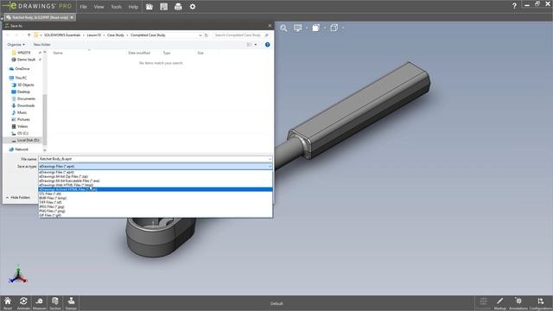Click the Save As dialog help icon
The width and height of the screenshot is (553, 311).
[267, 44]
